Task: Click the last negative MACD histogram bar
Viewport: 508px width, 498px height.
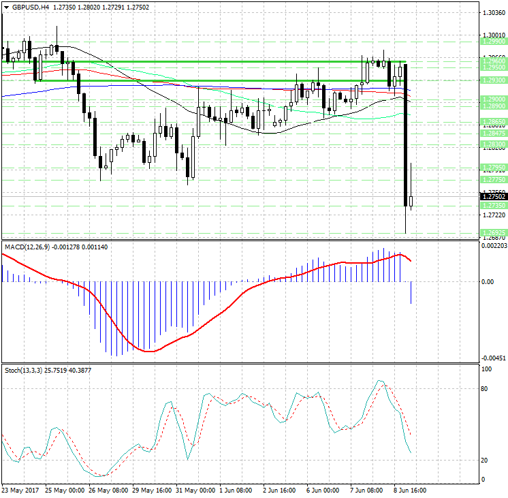Action: pyautogui.click(x=411, y=293)
